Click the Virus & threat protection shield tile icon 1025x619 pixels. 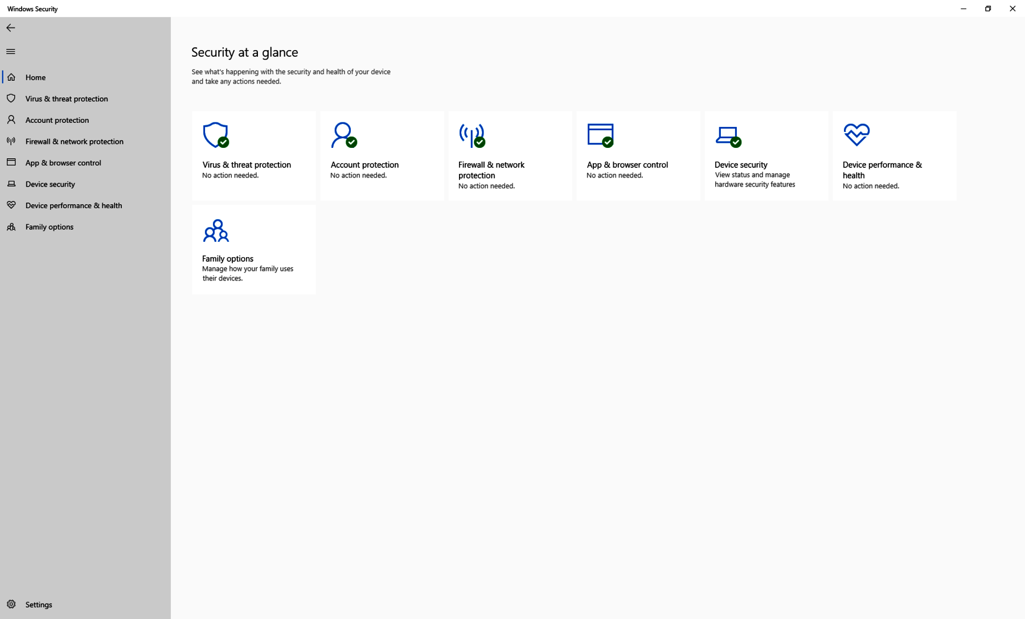coord(216,135)
